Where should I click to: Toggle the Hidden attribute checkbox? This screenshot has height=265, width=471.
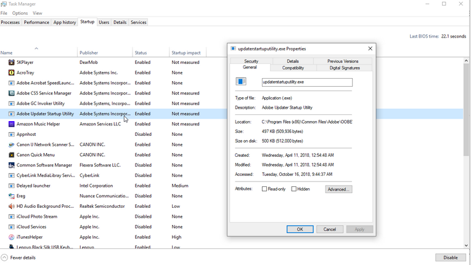[x=294, y=189]
